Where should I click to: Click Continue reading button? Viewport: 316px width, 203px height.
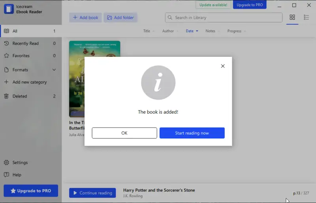pos(92,193)
